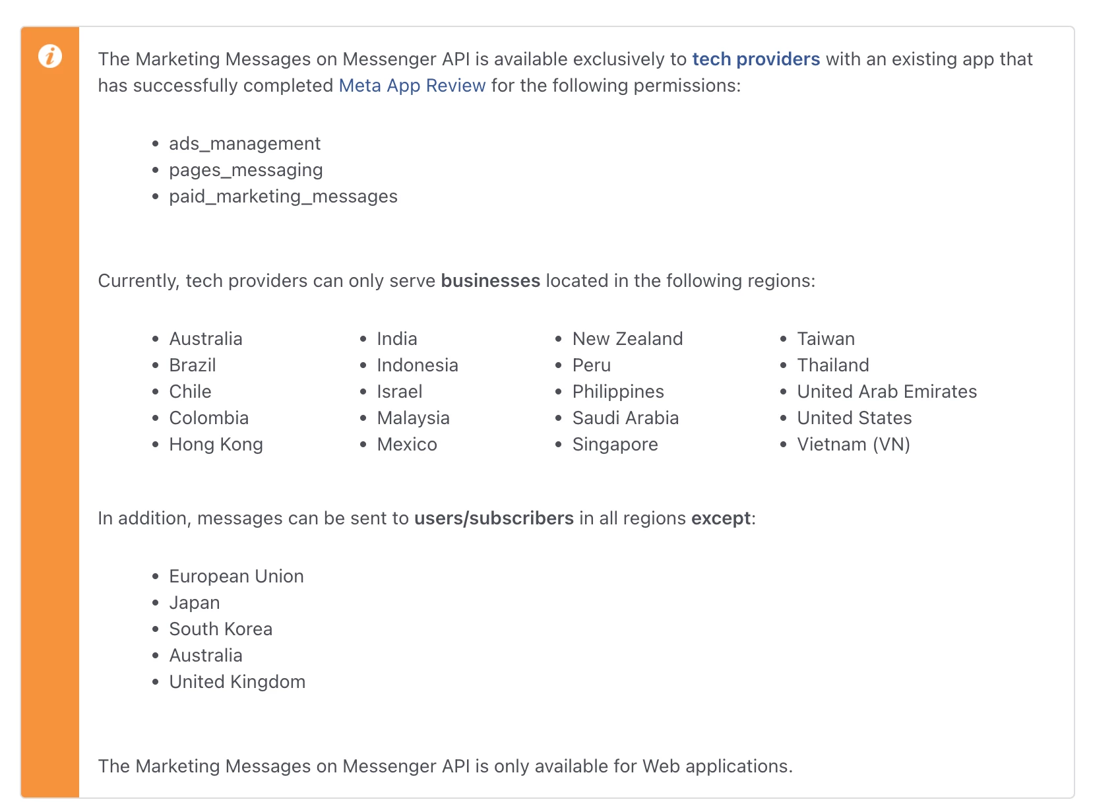
Task: Click European Union in the exceptions list
Action: tap(236, 576)
